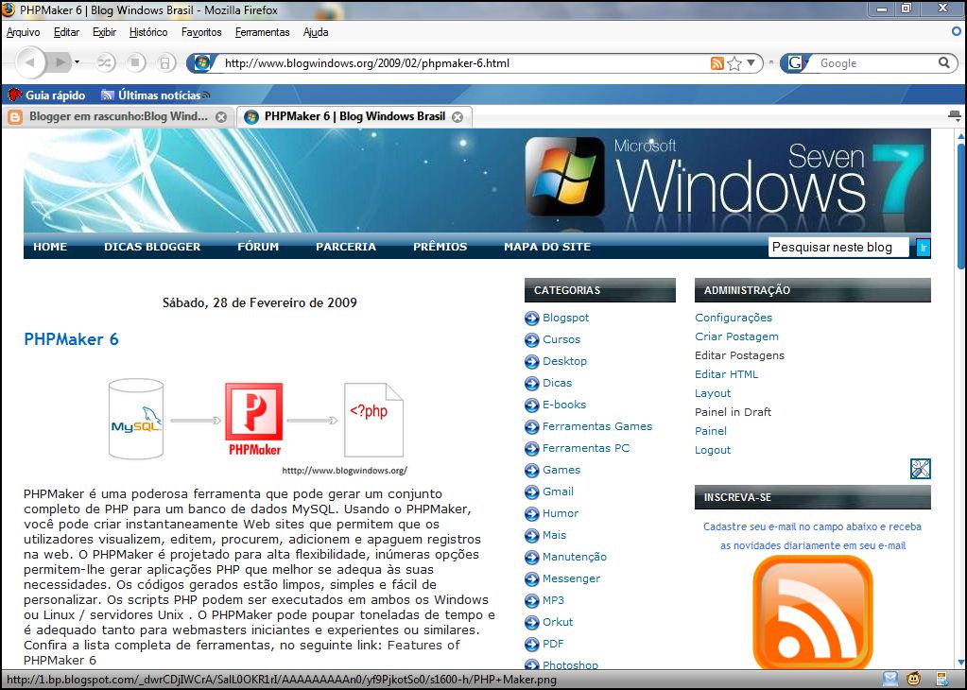The height and width of the screenshot is (690, 967).
Task: Click arrow icon beside Dicas category
Action: tap(531, 384)
